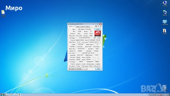Click the Memory Size field 1024 MB
This screenshot has width=170, height=96.
click(79, 51)
